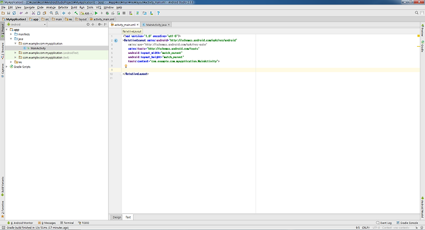The width and height of the screenshot is (425, 230).
Task: Open the Terminal tool window
Action: [67, 223]
